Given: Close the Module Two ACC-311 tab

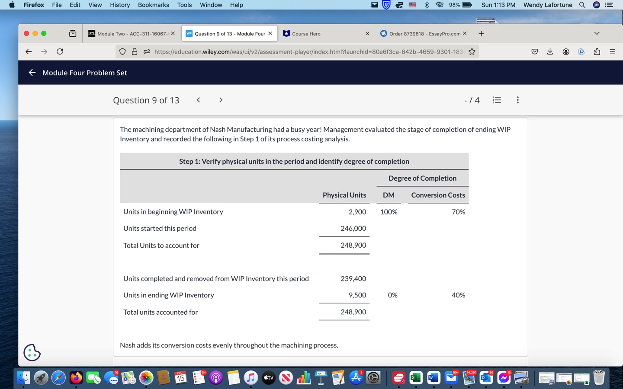Looking at the screenshot, I should pos(173,33).
